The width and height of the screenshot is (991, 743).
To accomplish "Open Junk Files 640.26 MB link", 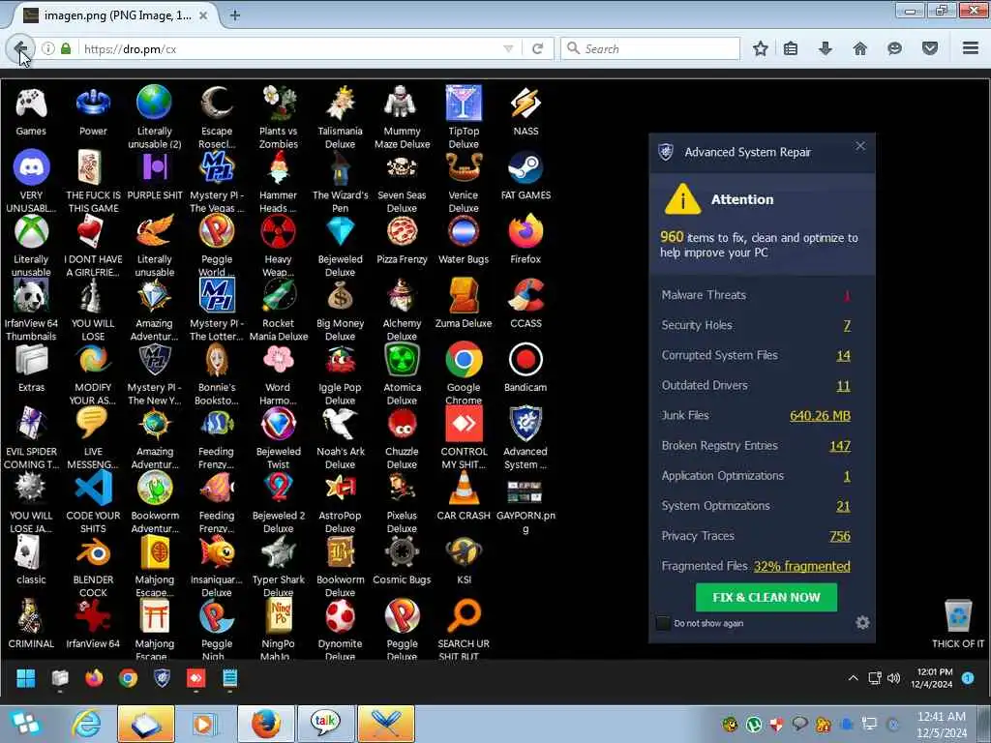I will pos(820,416).
